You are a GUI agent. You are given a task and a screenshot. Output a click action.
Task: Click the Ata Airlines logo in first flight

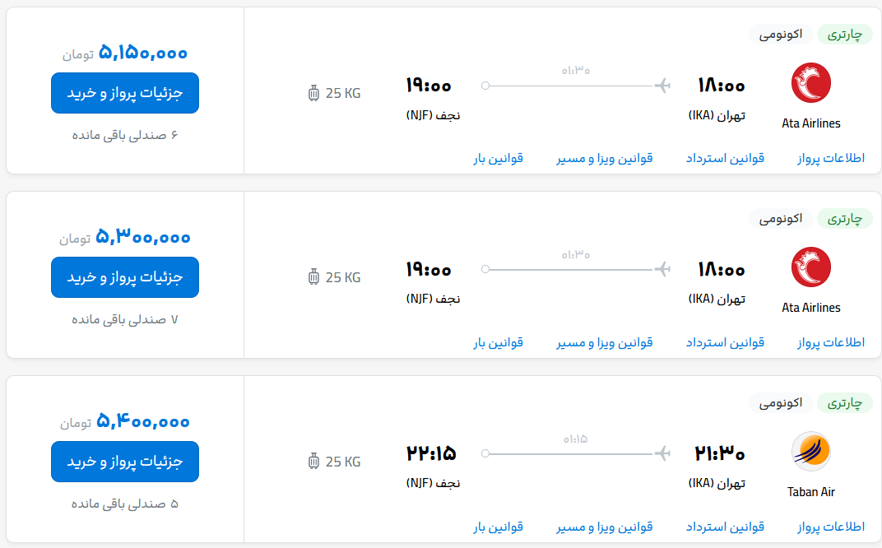click(x=810, y=83)
